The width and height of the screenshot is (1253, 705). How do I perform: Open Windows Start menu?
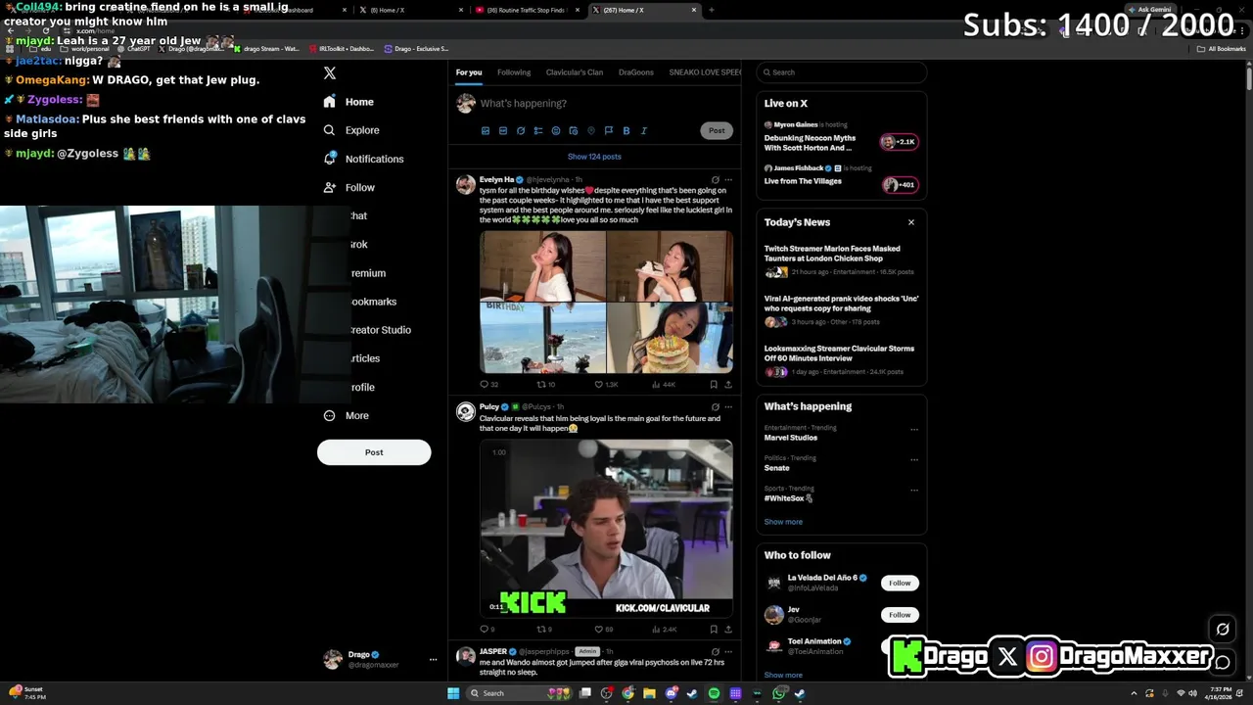coord(453,693)
